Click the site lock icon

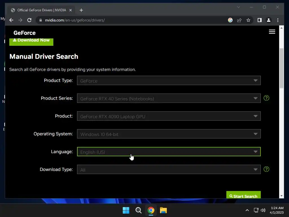tap(41, 20)
